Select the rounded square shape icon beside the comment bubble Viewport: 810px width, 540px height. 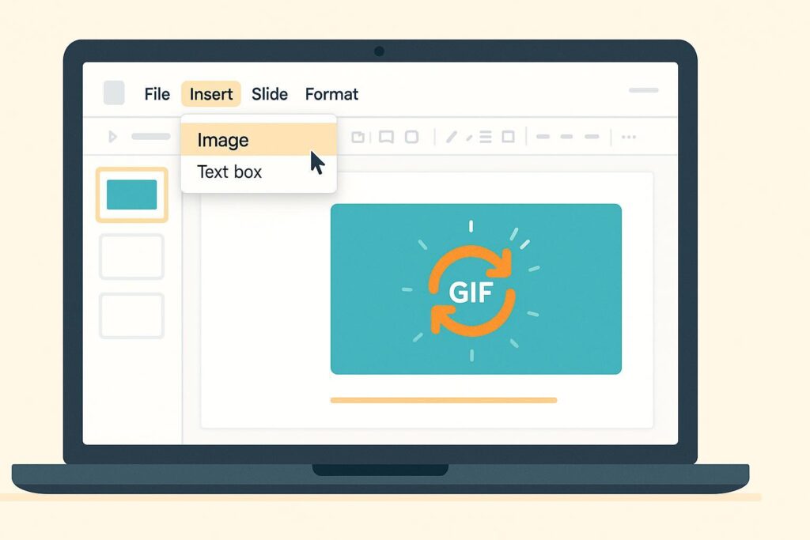click(x=411, y=137)
